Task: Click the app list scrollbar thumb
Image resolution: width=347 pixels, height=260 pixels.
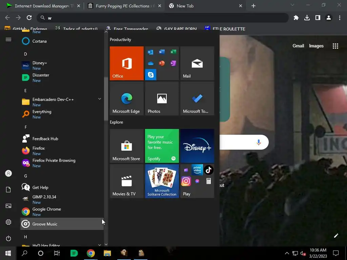Action: [x=106, y=99]
